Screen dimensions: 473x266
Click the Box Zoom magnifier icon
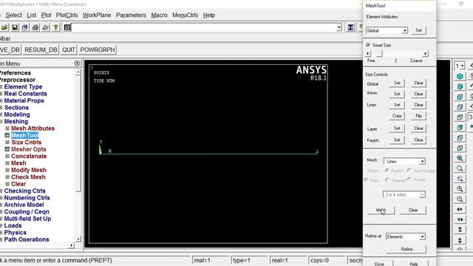[x=460, y=168]
